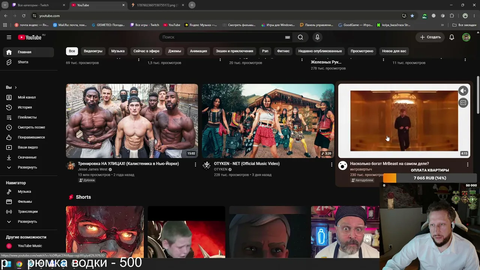This screenshot has height=270, width=480.
Task: Go back in the browser
Action: pyautogui.click(x=6, y=16)
